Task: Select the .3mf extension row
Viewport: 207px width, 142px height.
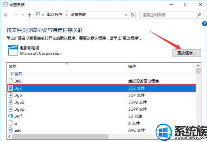Action: click(x=101, y=116)
